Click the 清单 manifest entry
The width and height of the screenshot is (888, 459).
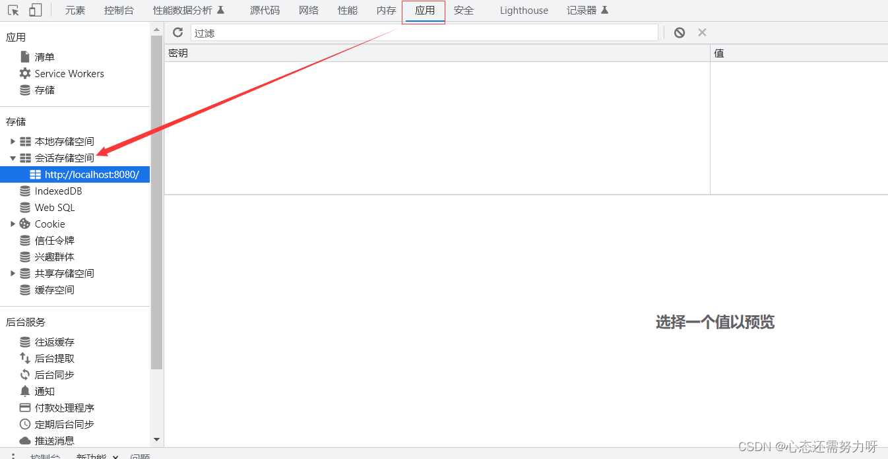coord(44,57)
